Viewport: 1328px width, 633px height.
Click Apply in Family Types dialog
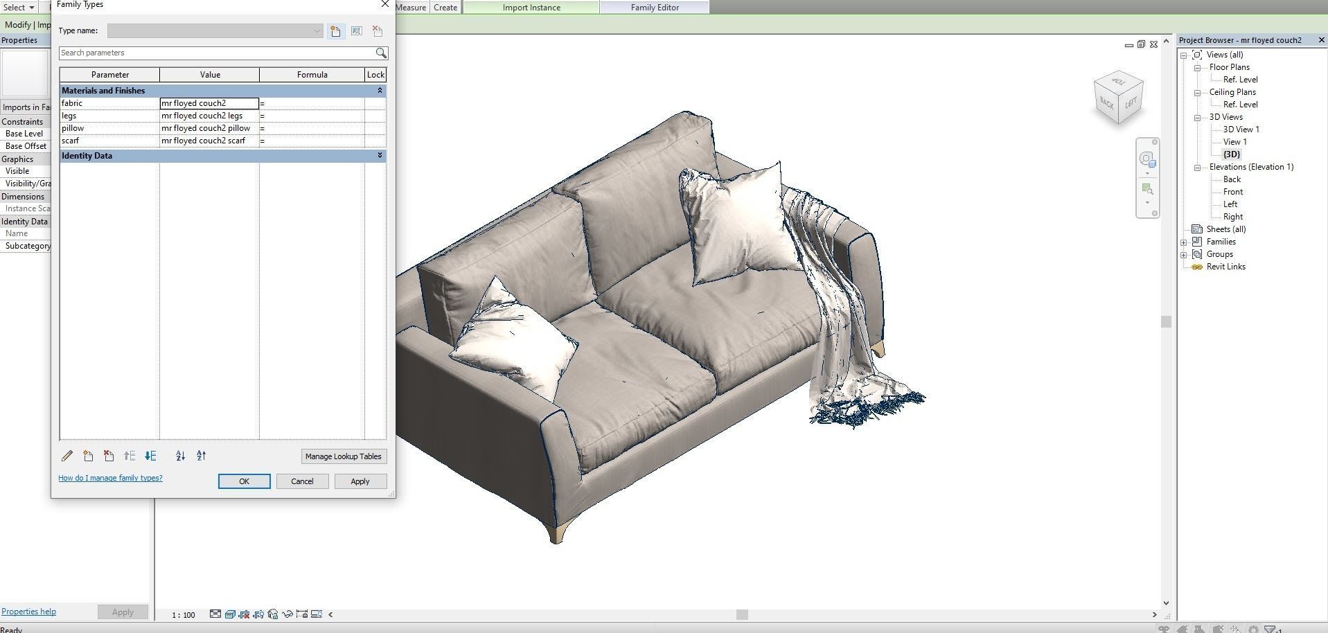tap(360, 481)
